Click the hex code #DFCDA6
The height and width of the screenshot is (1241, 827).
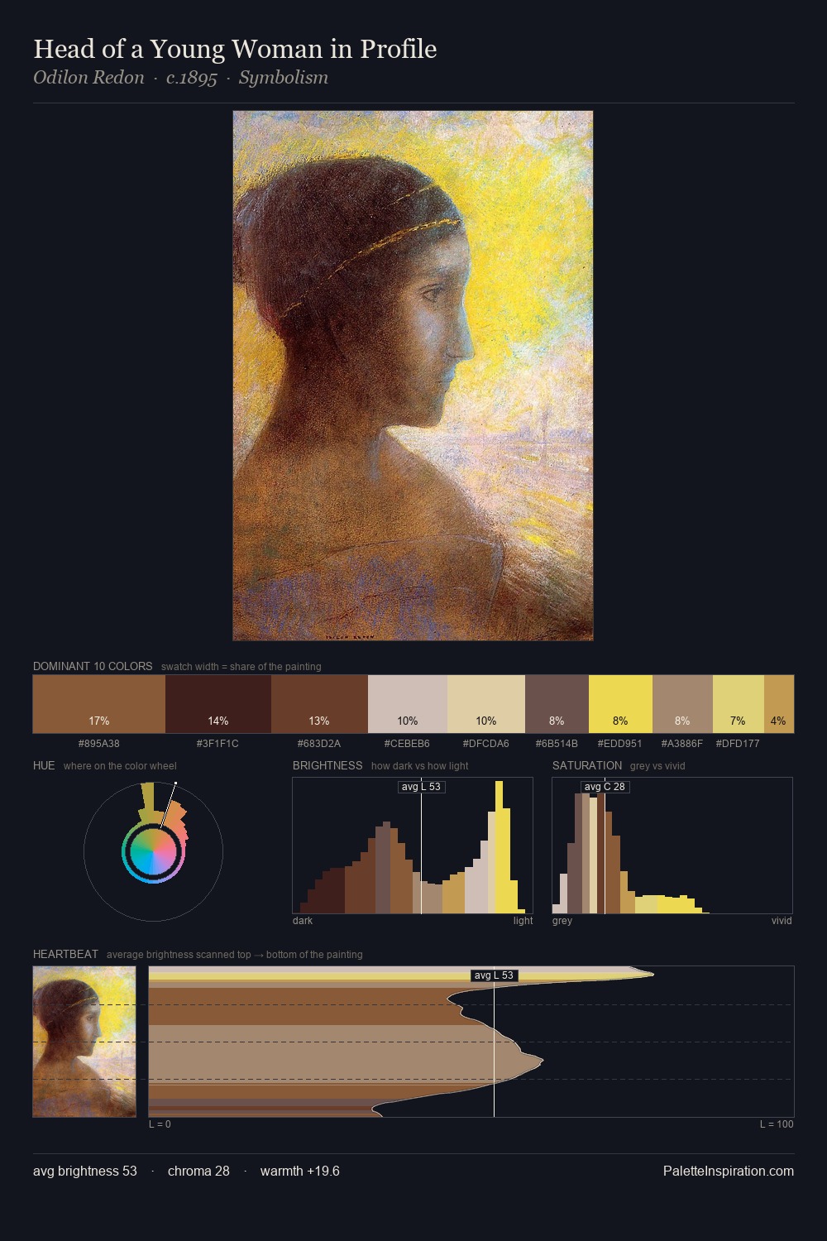486,743
